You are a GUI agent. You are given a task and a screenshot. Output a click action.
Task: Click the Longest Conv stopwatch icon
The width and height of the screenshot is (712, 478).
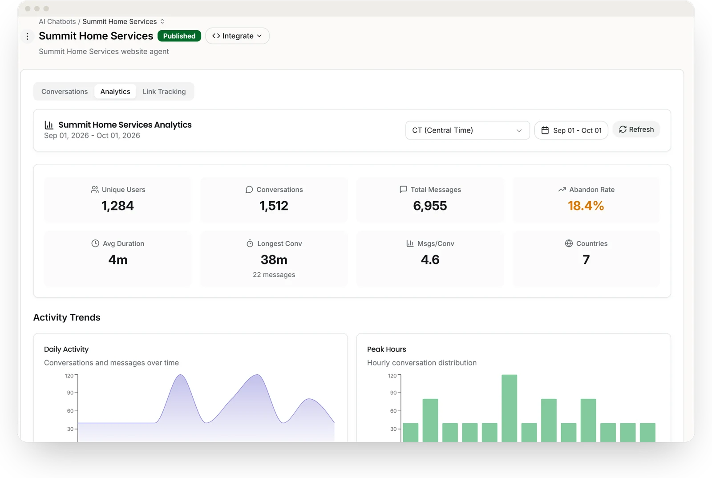tap(250, 243)
